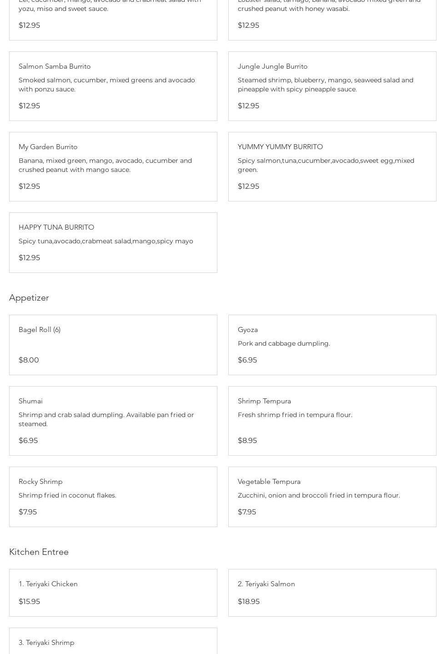The image size is (442, 654).
Task: Click the Shrimp fried in coconut flakes description
Action: [x=67, y=495]
